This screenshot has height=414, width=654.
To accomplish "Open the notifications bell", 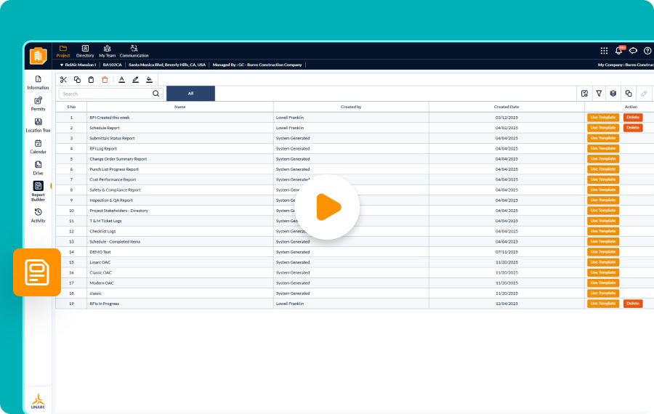I will pos(619,50).
